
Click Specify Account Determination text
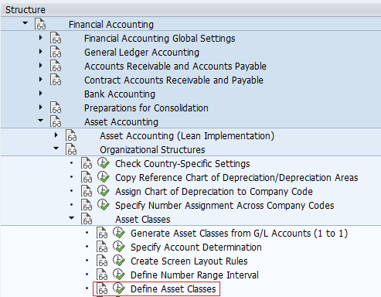[196, 247]
